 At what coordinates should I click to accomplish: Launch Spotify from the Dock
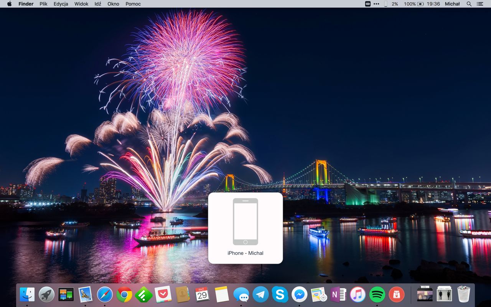click(x=377, y=295)
